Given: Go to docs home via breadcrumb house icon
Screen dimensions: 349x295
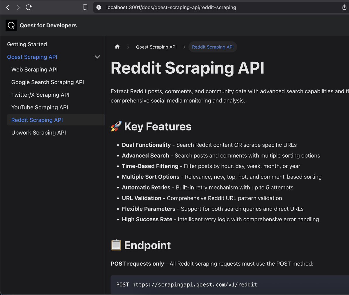Looking at the screenshot, I should 117,47.
